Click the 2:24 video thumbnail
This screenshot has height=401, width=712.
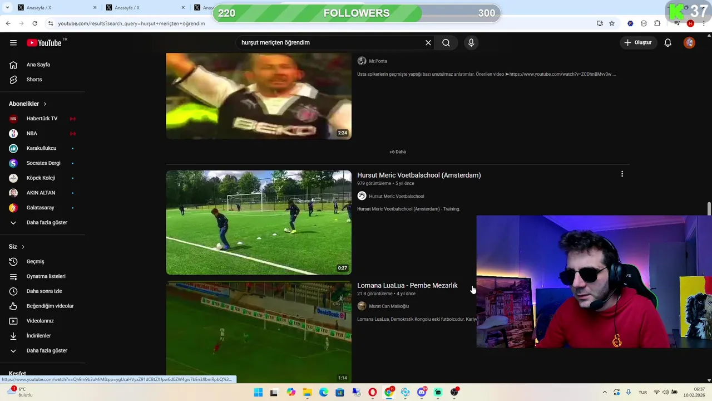(x=259, y=96)
